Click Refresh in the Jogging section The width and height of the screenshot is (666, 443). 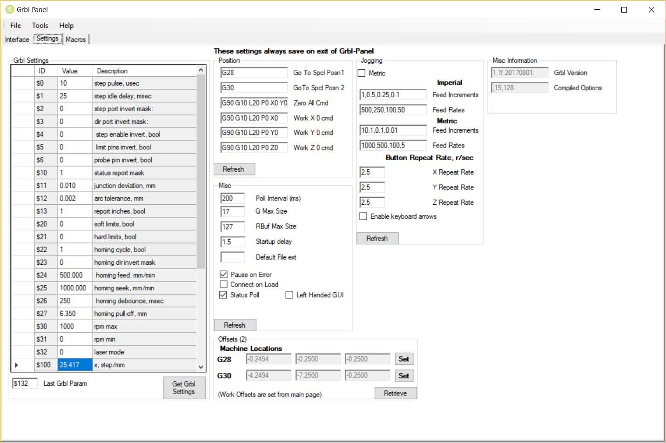377,238
